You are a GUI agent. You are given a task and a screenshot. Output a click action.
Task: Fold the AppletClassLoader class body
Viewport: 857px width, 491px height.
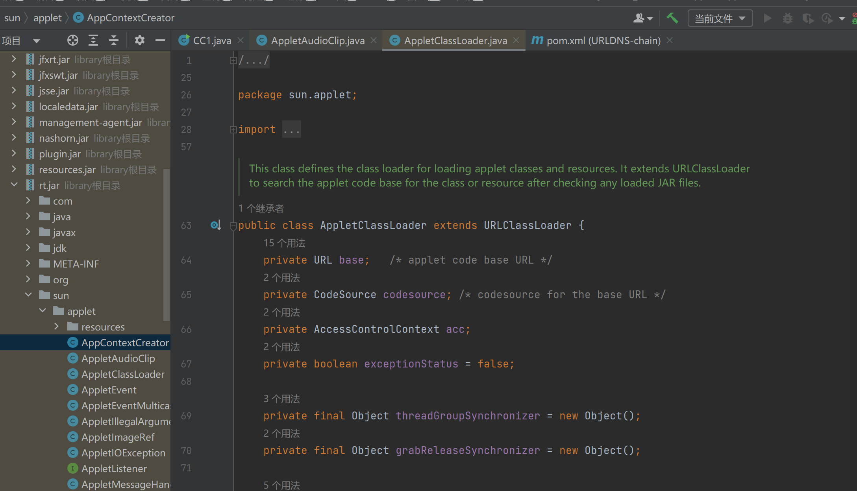click(233, 226)
